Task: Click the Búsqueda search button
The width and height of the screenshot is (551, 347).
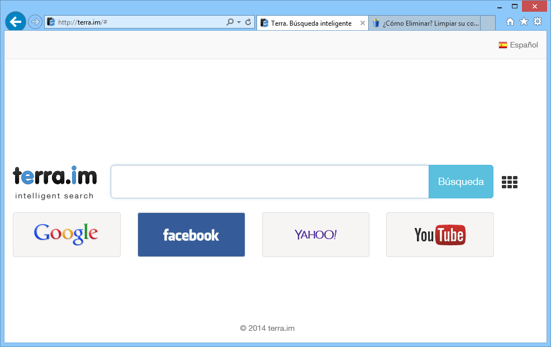Action: click(x=460, y=182)
